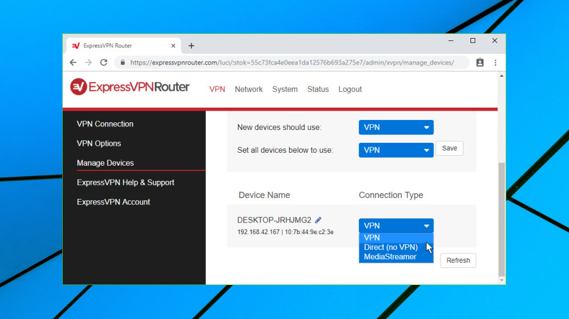Click the scrollbar down arrow
Viewport: 569px width, 319px height.
[502, 280]
